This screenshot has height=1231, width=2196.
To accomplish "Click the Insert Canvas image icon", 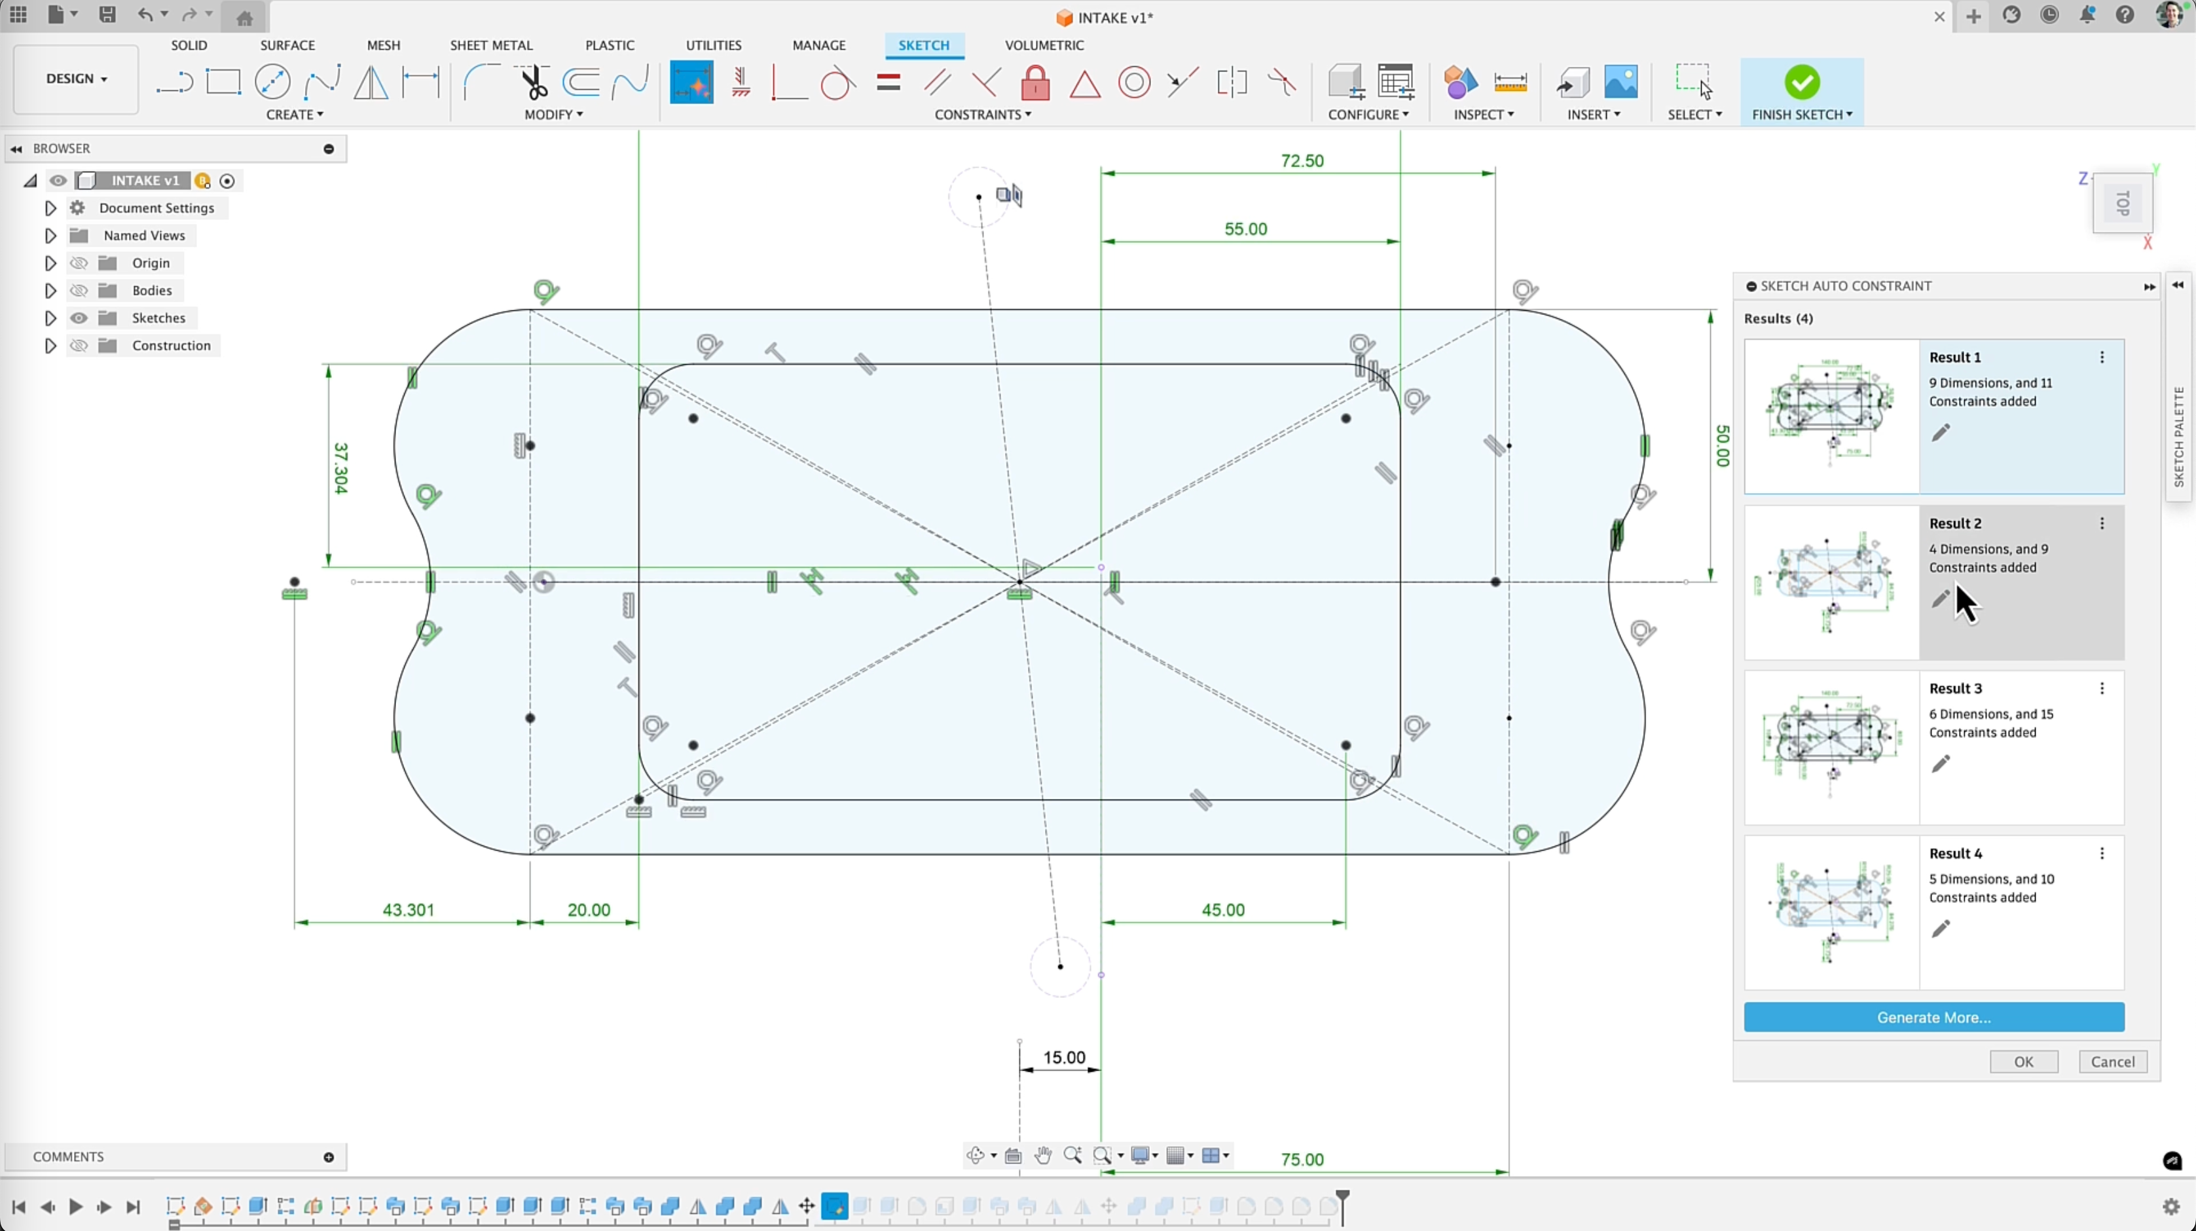I will tap(1620, 83).
